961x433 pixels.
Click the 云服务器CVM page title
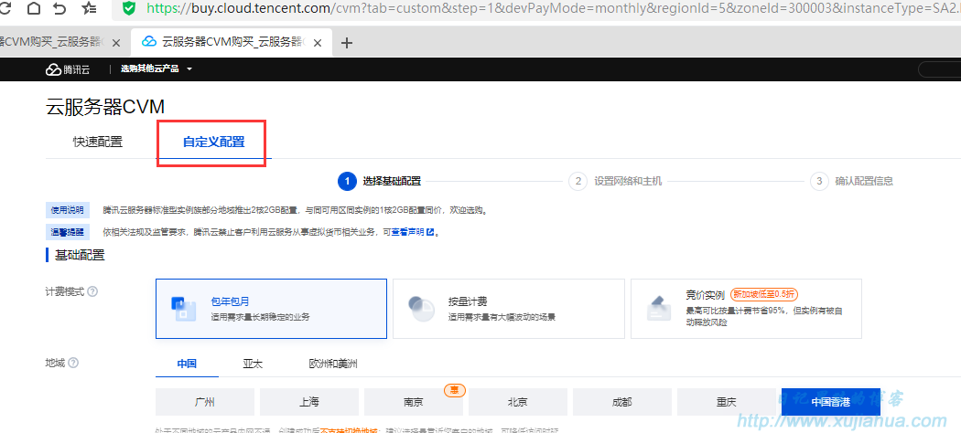[105, 106]
